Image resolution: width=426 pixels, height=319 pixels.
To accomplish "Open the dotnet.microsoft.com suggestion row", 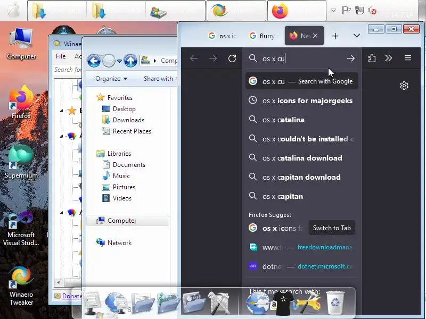I will [x=301, y=266].
